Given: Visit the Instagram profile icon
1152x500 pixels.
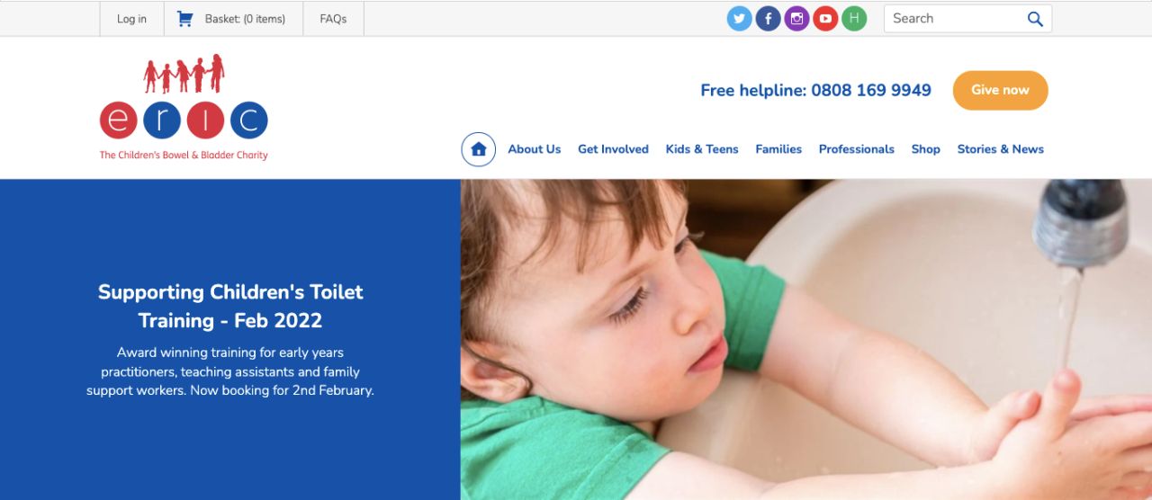Looking at the screenshot, I should coord(796,18).
